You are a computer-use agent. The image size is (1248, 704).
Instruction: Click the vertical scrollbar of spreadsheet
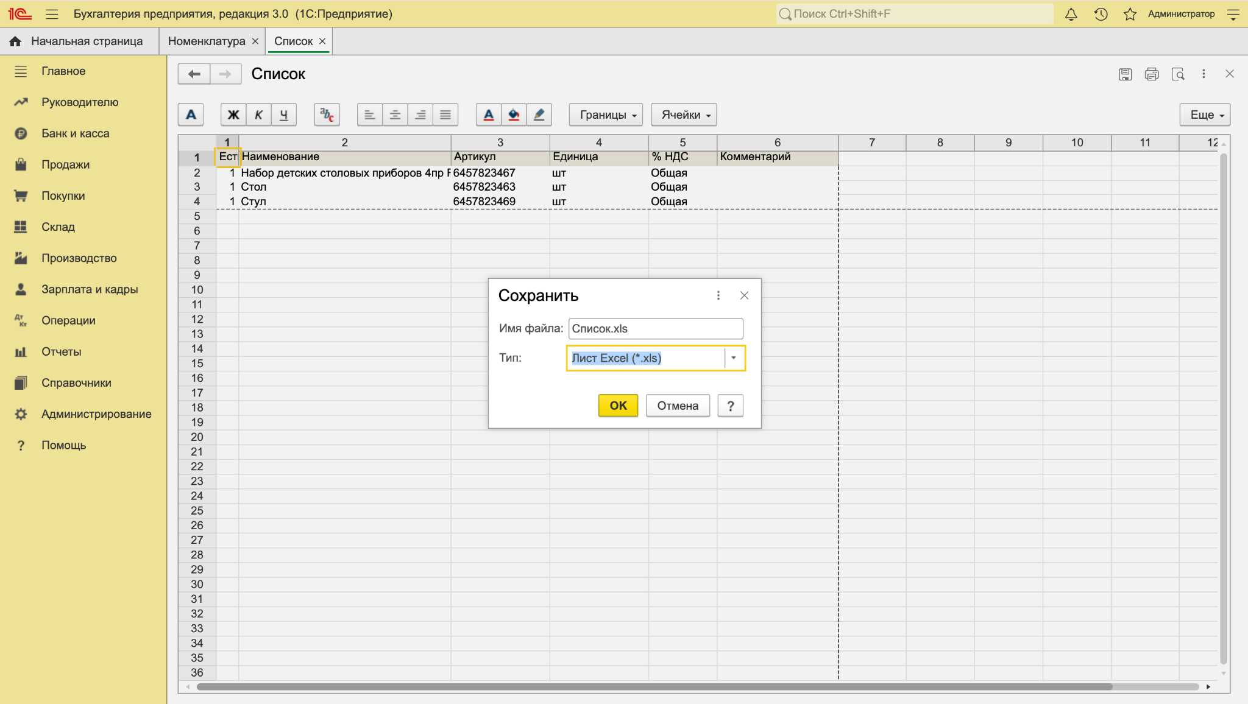pyautogui.click(x=1224, y=408)
